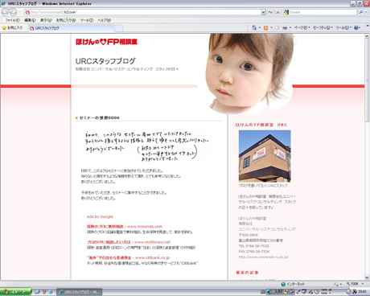Expand search provider dropdown arrow

(x=366, y=12)
